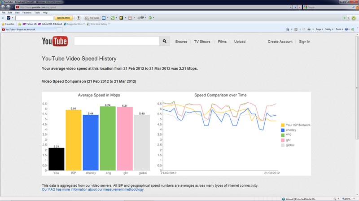Open the View menu
This screenshot has height=201, width=359.
point(17,13)
